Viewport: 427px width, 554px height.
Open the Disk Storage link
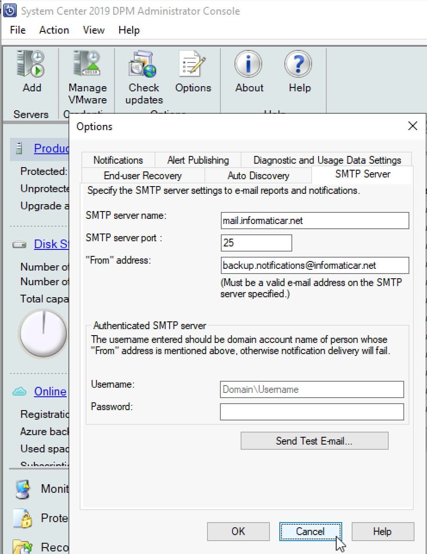point(51,244)
